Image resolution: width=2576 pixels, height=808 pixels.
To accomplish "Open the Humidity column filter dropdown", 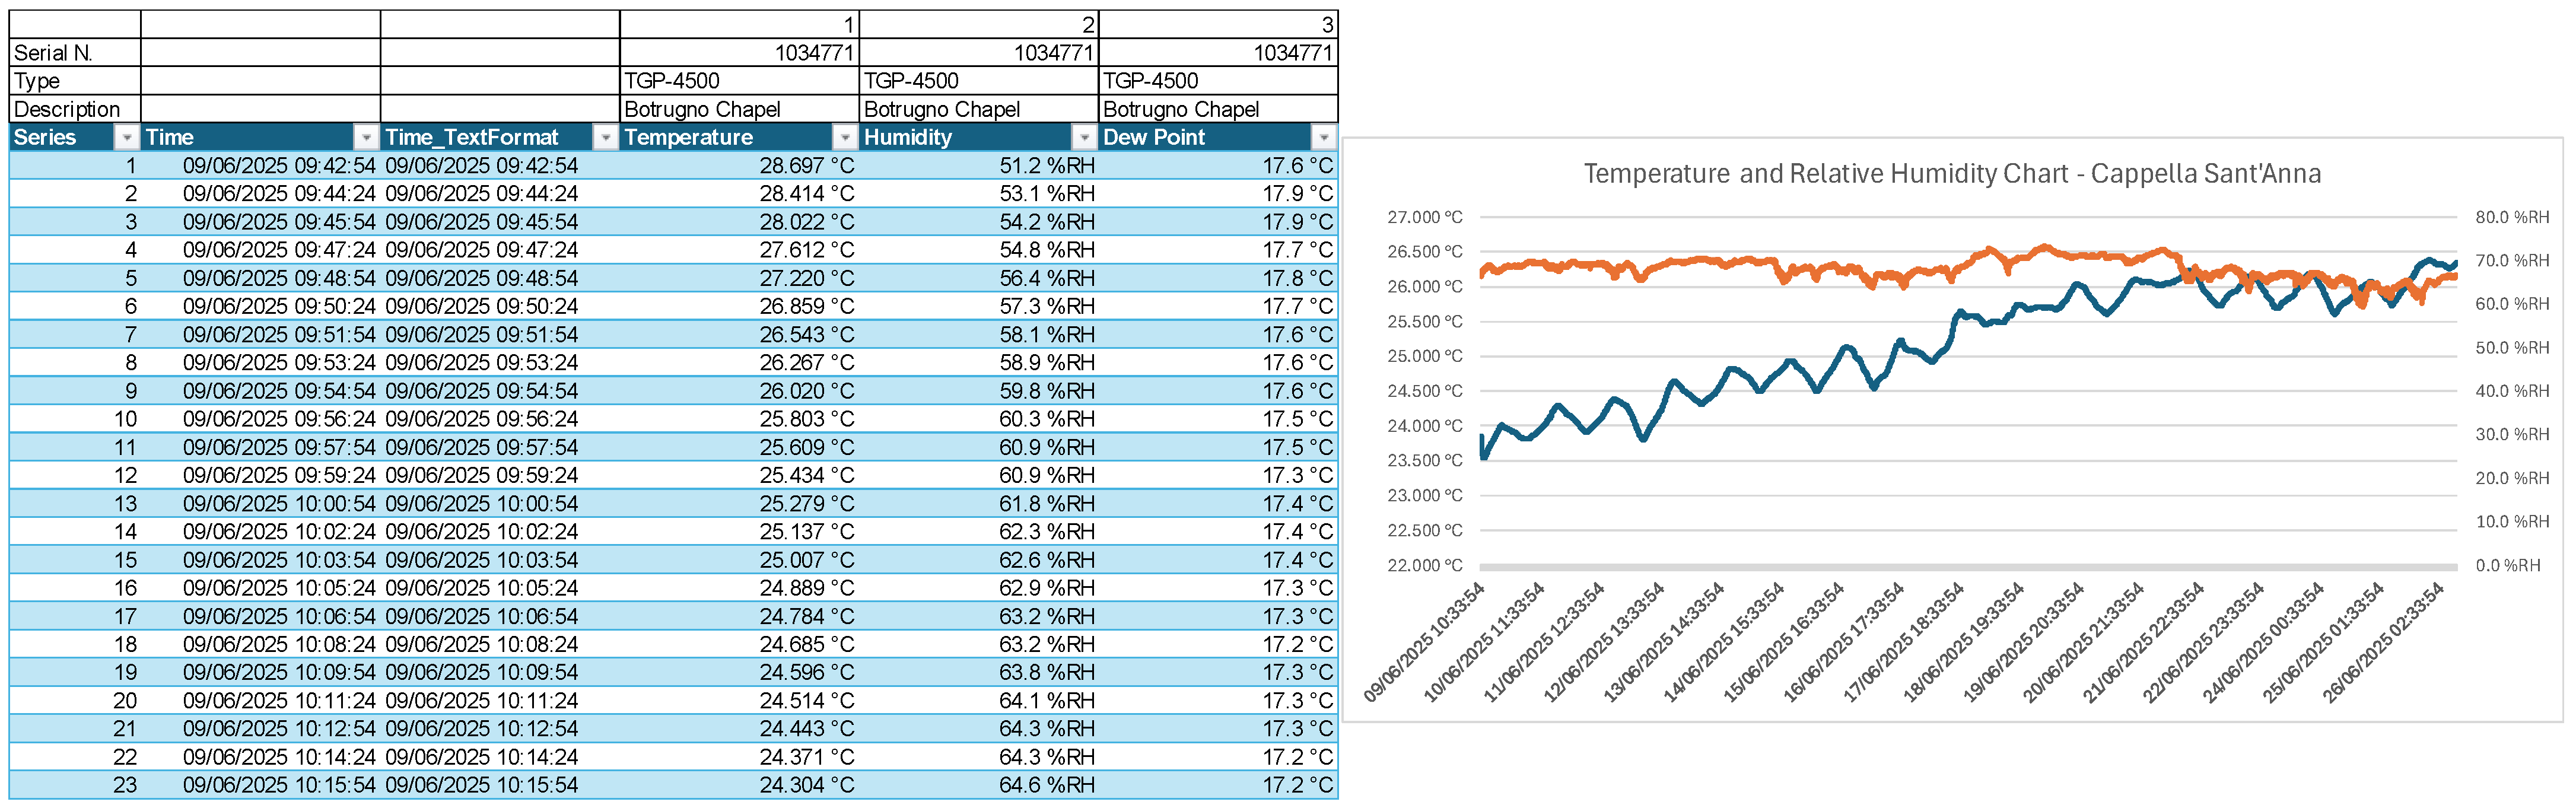I will tap(1085, 137).
